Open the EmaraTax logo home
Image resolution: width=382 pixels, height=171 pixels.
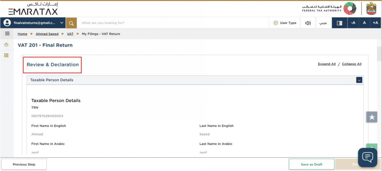click(x=33, y=9)
